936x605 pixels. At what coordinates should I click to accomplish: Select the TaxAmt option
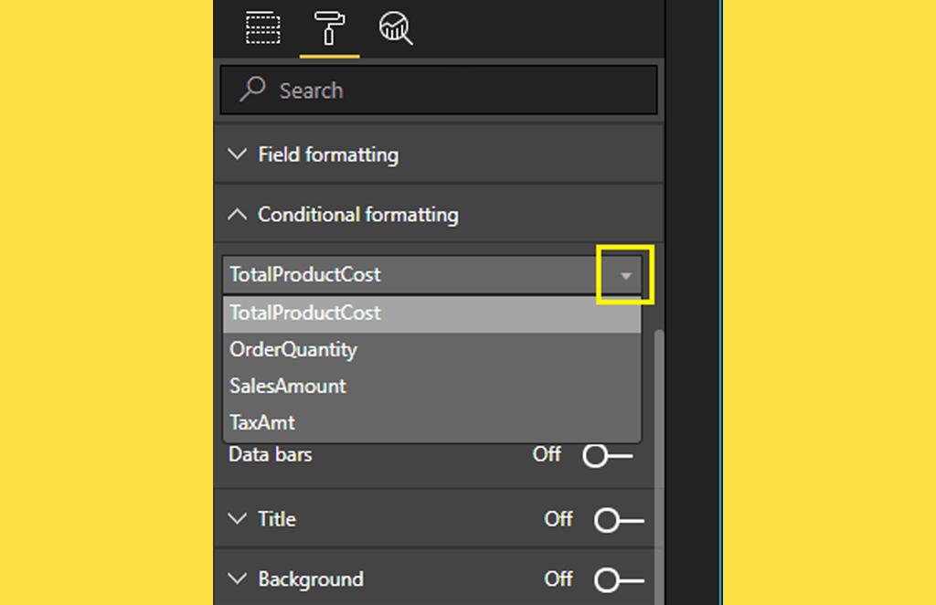(262, 422)
